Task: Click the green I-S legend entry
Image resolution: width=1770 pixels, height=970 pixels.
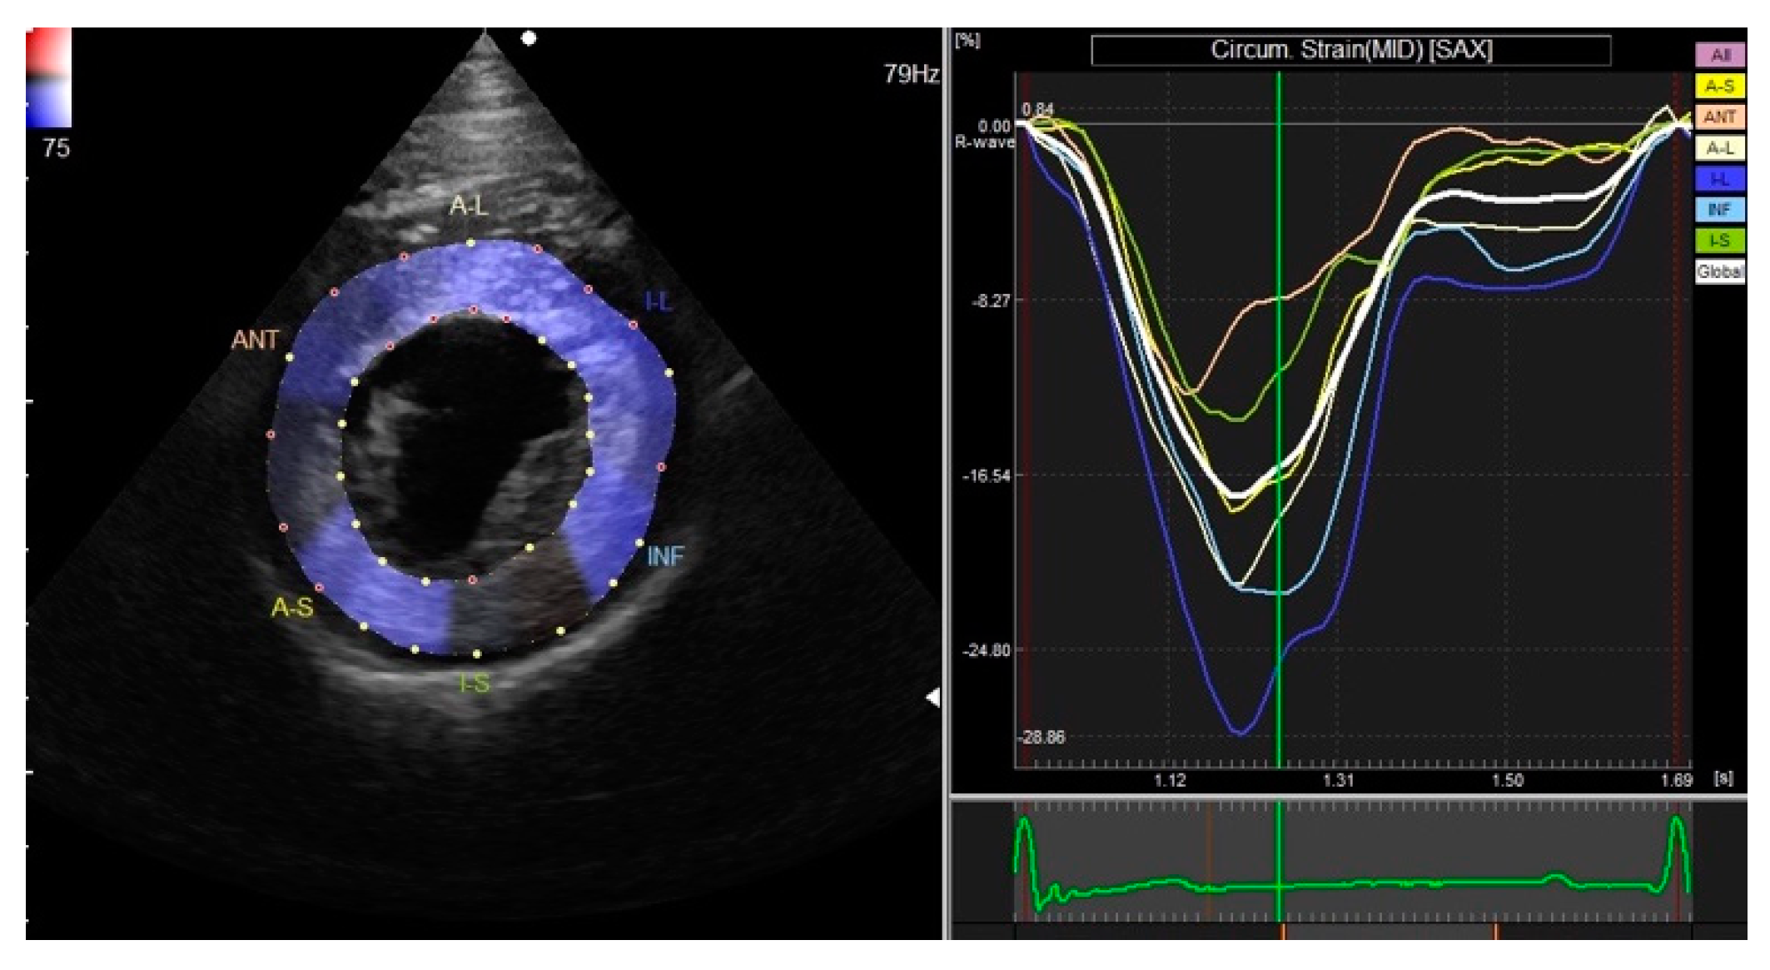Action: tap(1719, 241)
